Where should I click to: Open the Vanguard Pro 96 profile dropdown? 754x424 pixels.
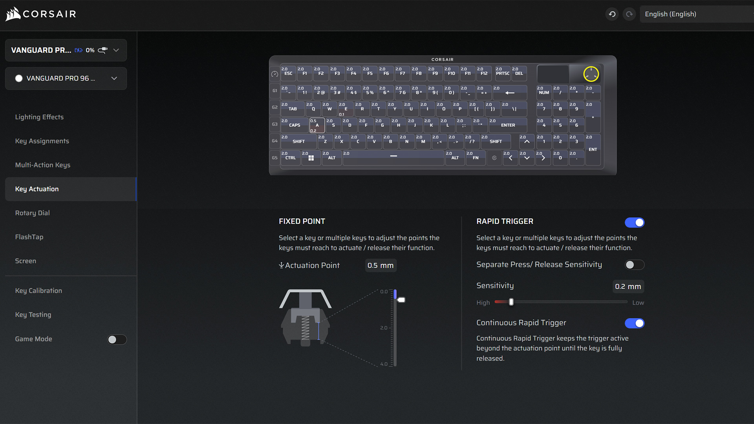point(114,79)
